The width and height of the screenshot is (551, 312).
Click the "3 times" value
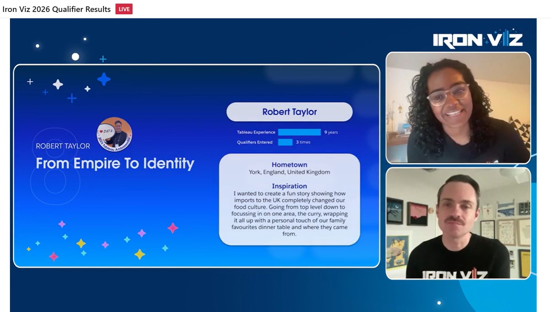click(x=303, y=142)
